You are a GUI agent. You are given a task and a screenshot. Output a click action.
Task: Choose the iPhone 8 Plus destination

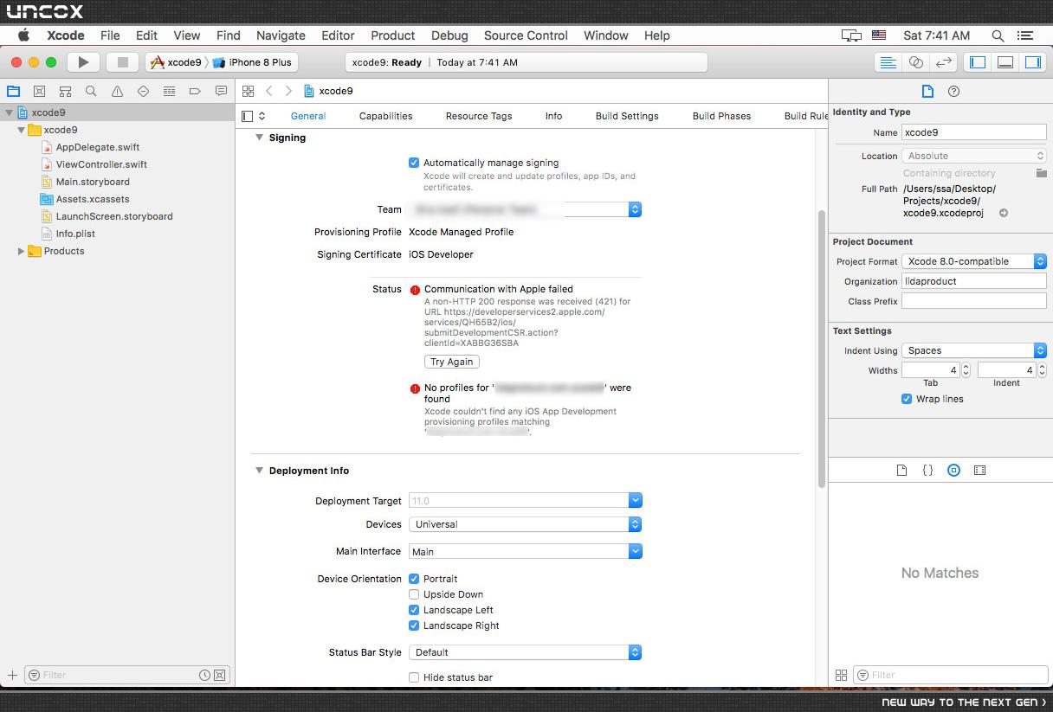[x=253, y=62]
